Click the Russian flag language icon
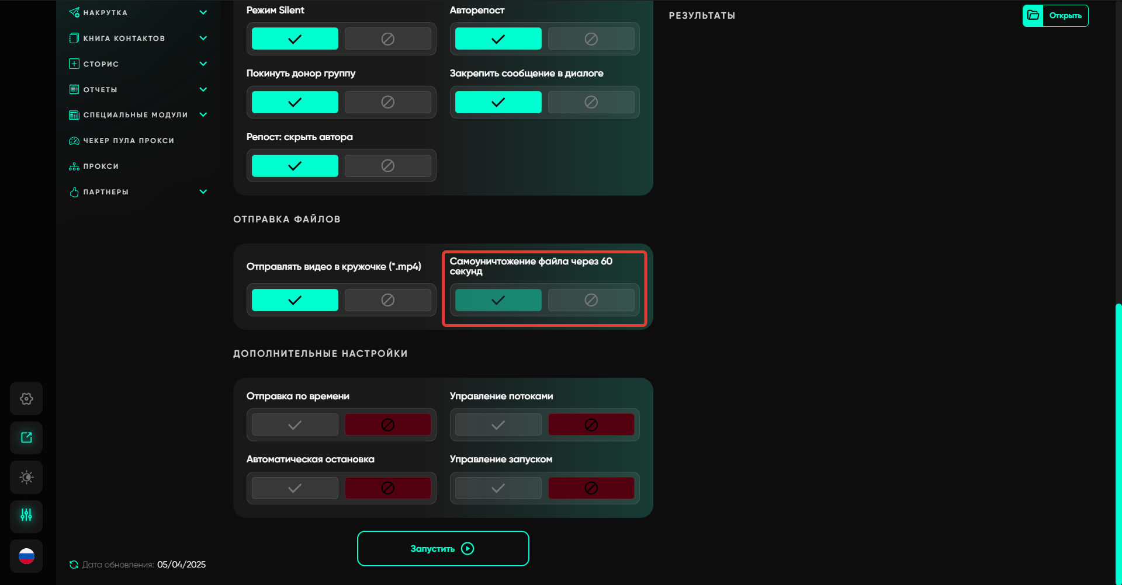The width and height of the screenshot is (1122, 585). (26, 556)
